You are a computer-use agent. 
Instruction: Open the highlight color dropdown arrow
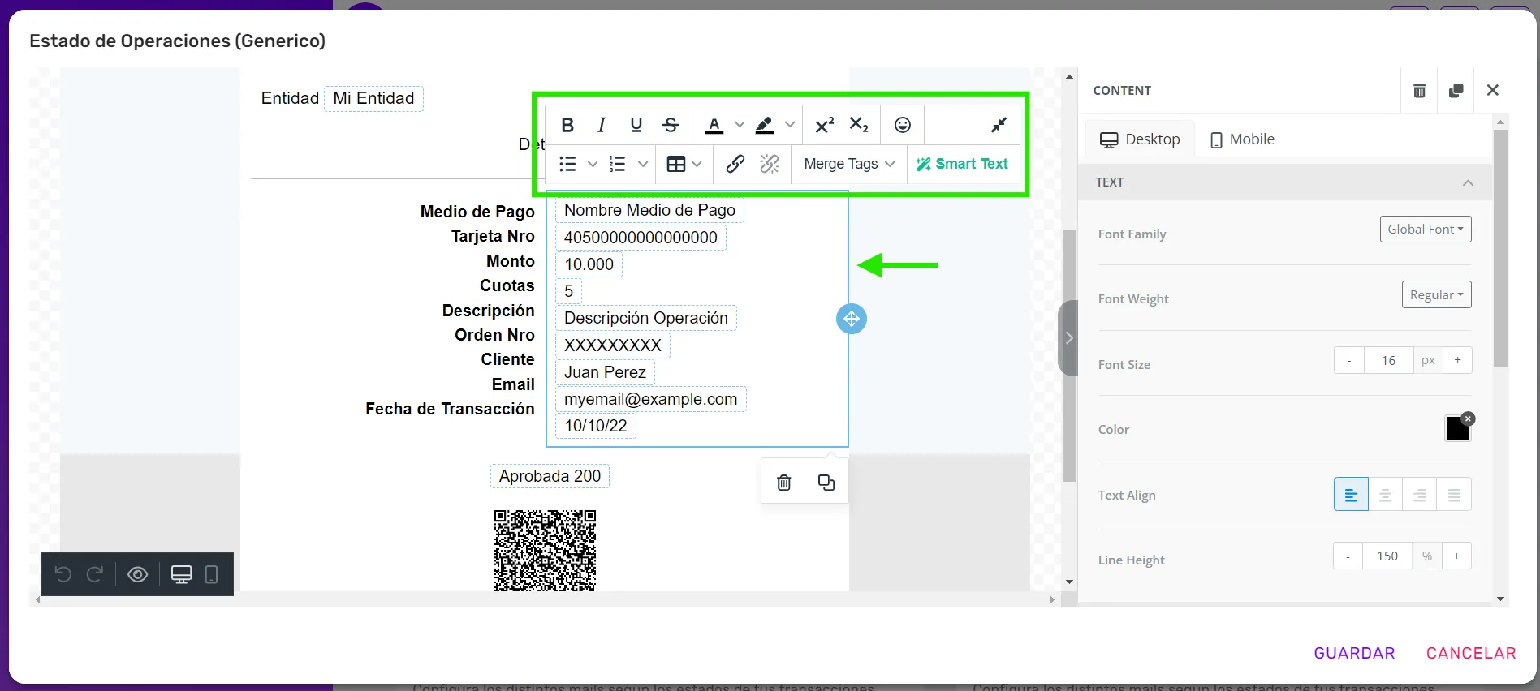pos(790,125)
